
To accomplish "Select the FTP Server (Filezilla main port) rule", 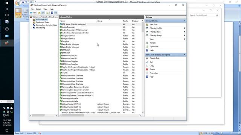I will pyautogui.click(x=74, y=24).
